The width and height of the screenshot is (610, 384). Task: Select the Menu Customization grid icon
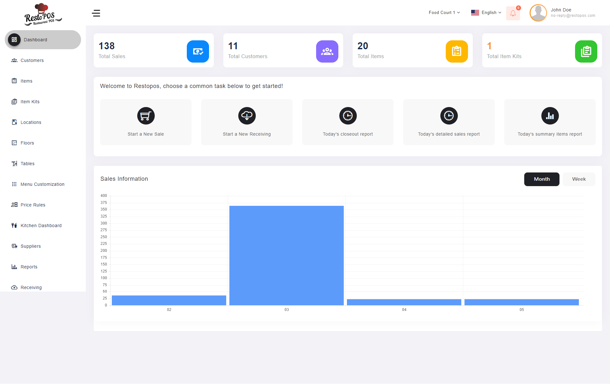pyautogui.click(x=14, y=184)
